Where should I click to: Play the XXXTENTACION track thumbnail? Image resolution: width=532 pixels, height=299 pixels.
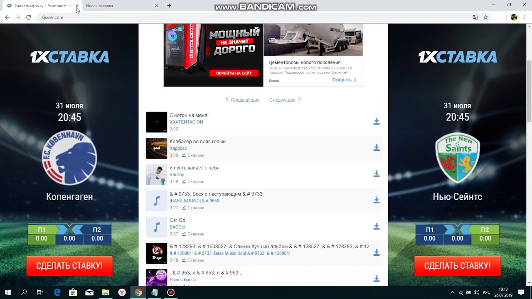click(157, 122)
